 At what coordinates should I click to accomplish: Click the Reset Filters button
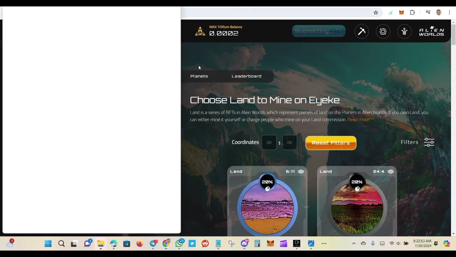(x=331, y=143)
